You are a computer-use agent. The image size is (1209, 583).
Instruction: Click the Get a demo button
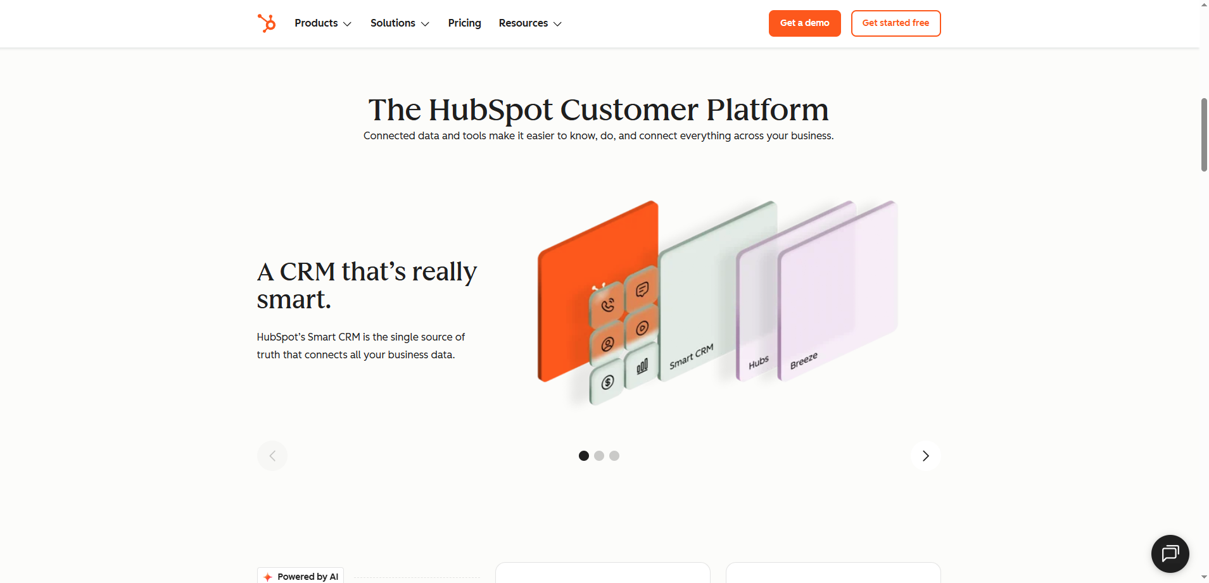(x=804, y=23)
